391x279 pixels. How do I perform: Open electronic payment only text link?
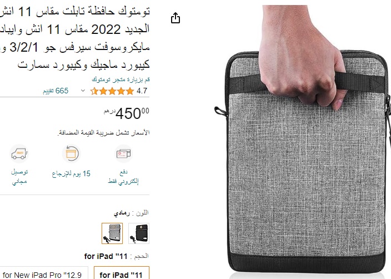tap(123, 177)
